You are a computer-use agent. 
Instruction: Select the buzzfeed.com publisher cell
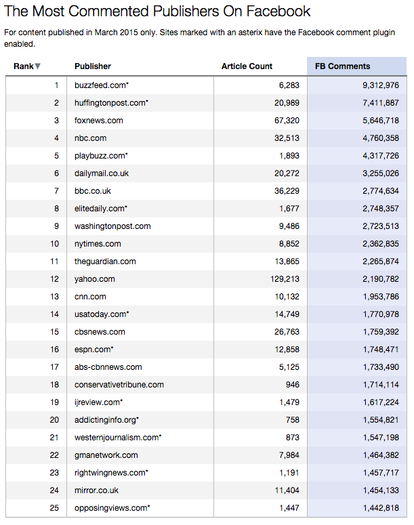102,85
